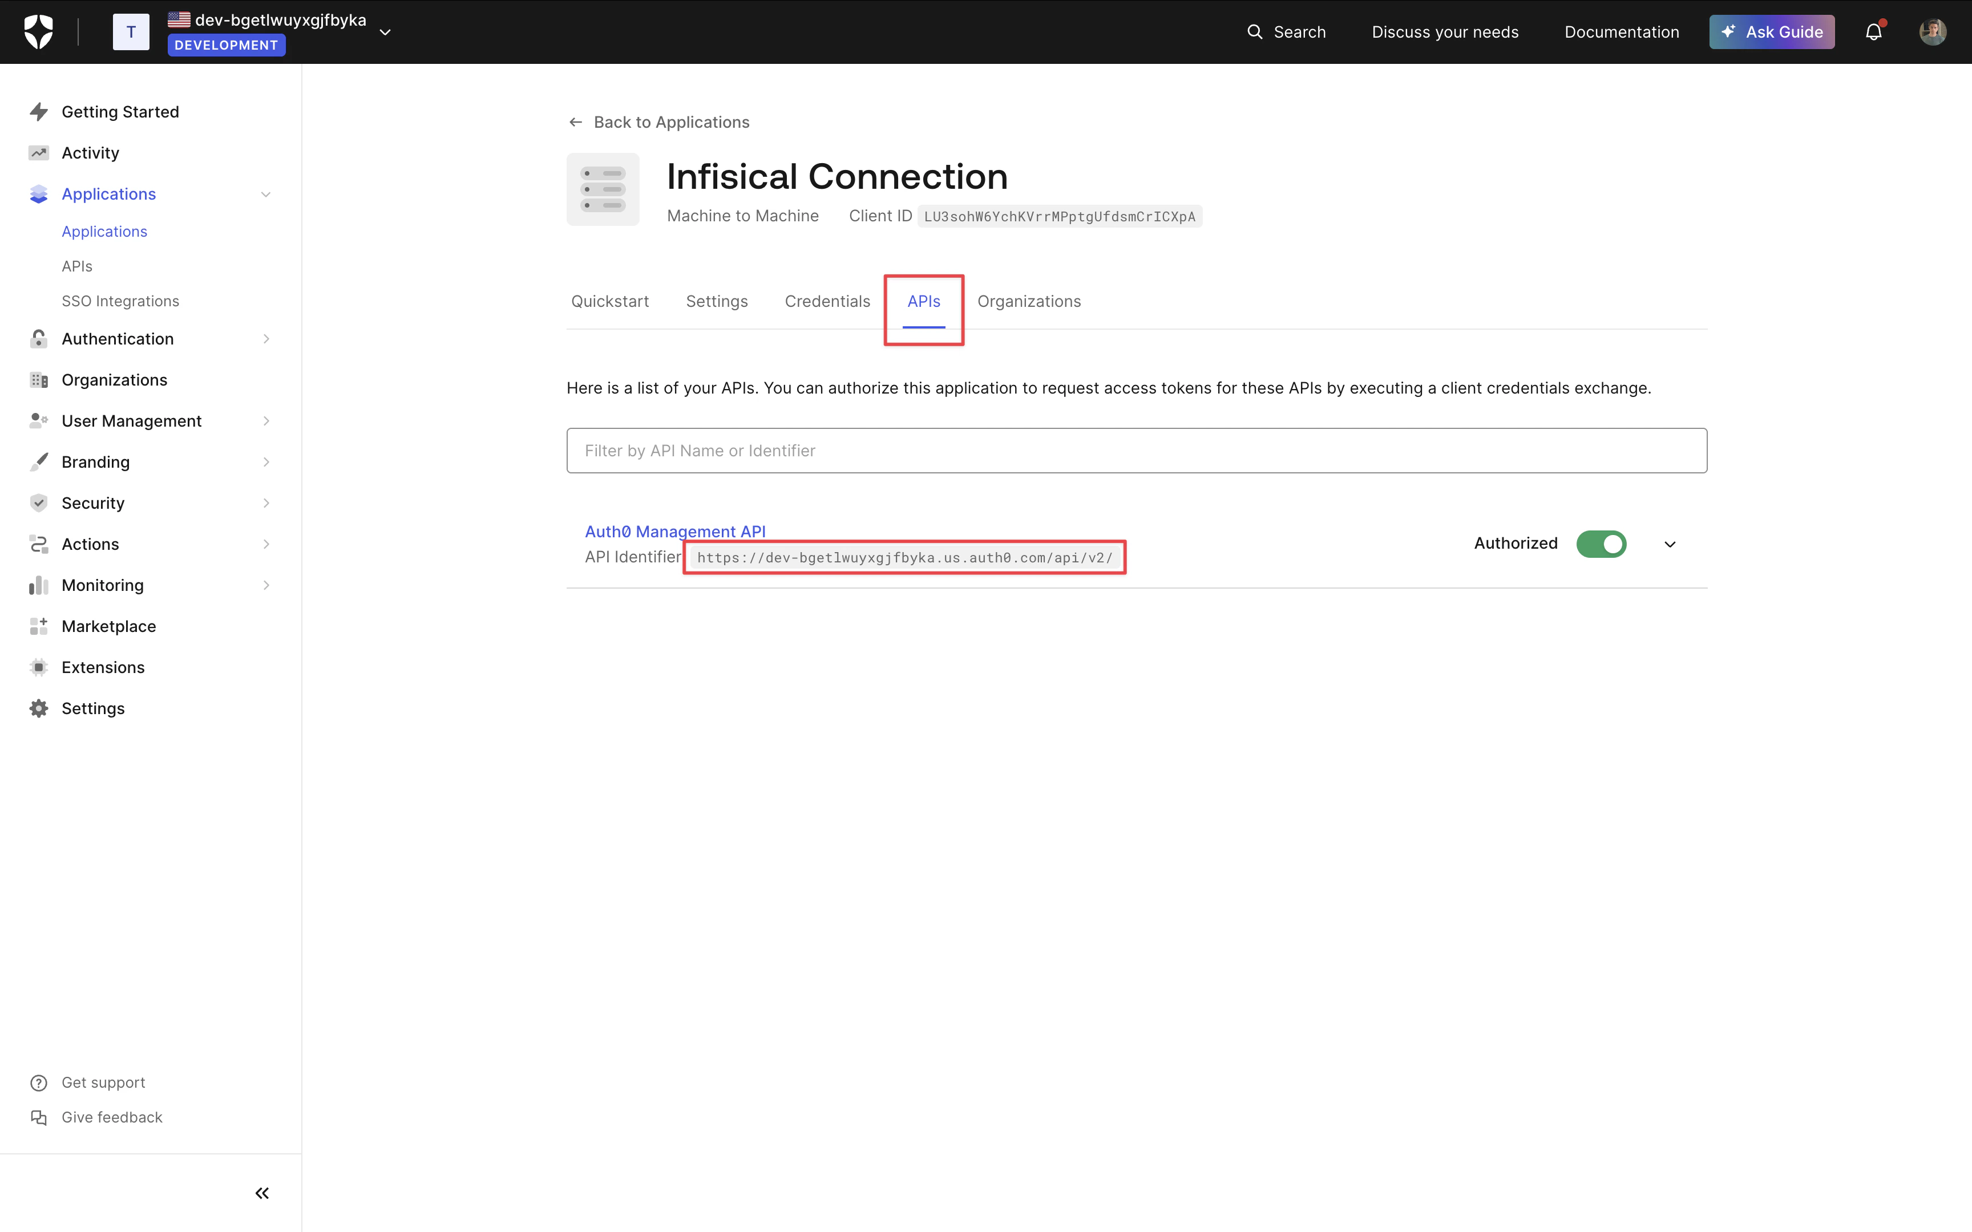Click the Security shield icon
Screen dimensions: 1972x1232
[x=38, y=502]
